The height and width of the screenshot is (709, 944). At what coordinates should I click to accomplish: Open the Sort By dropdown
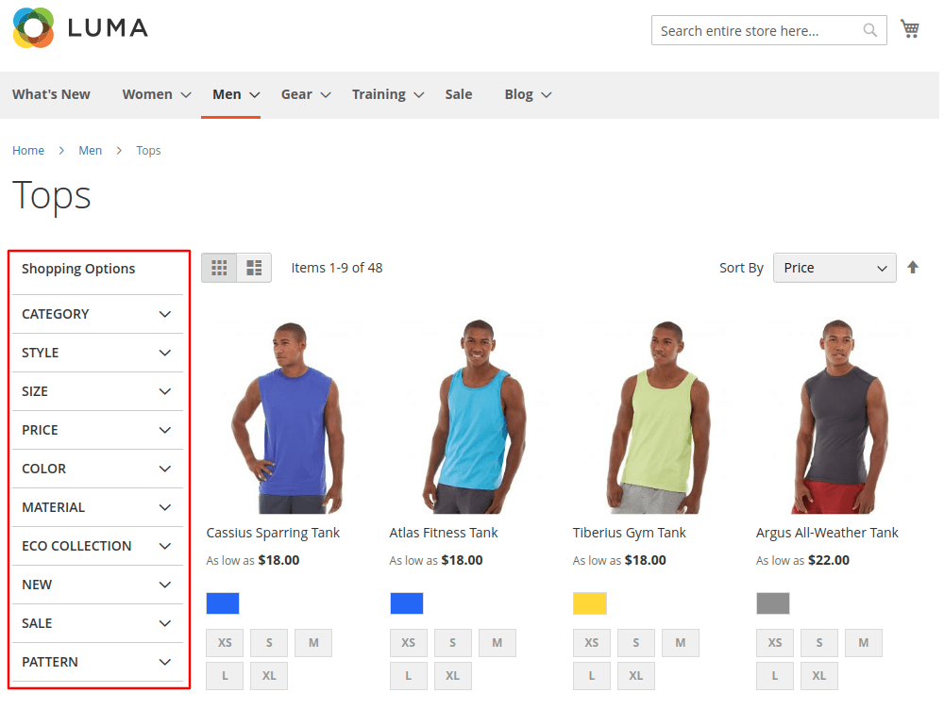834,268
